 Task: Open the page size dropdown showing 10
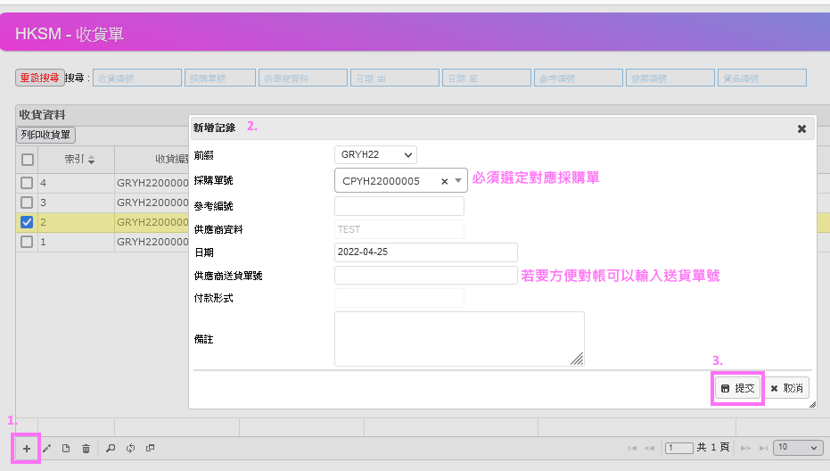point(798,447)
